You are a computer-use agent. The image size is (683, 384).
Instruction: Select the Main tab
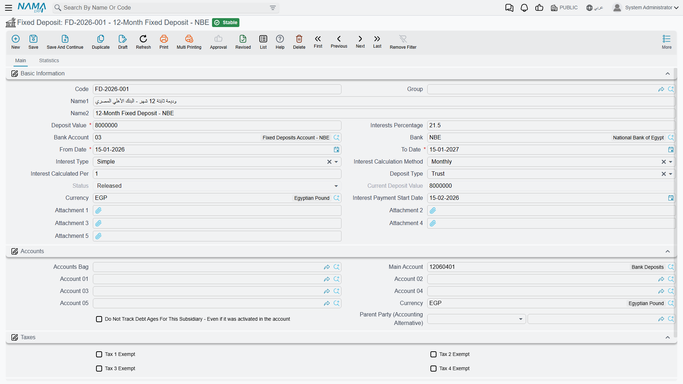coord(21,61)
